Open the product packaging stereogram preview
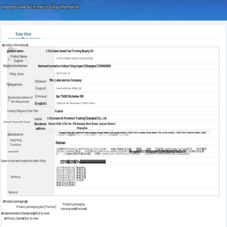The image size is (227, 227). (73, 209)
